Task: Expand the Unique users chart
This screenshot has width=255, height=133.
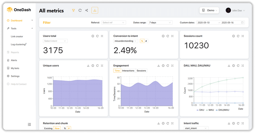Action: 102,66
